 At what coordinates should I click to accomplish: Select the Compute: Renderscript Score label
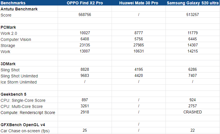(x=28, y=113)
